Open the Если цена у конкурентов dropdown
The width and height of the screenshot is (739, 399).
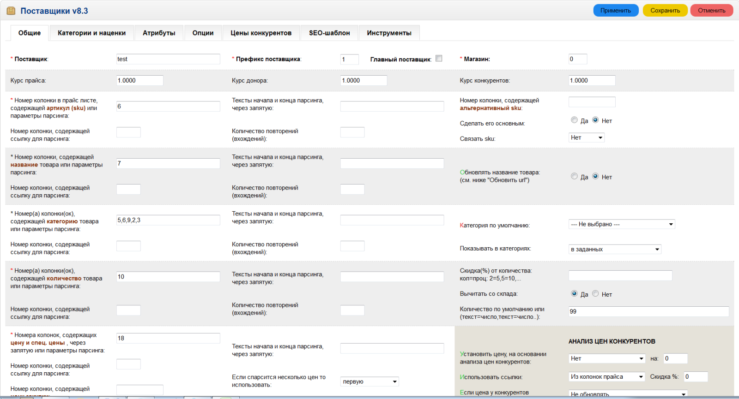point(628,394)
